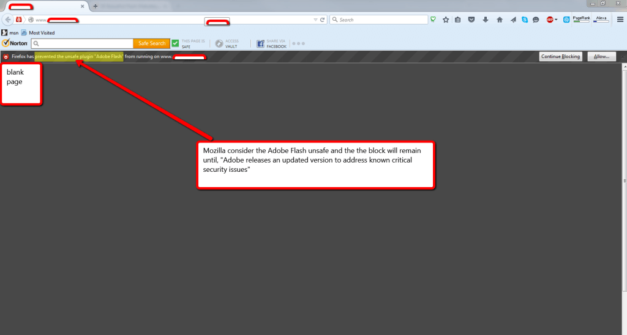
Task: Click the vertical scrollbar of the page
Action: tap(624, 181)
